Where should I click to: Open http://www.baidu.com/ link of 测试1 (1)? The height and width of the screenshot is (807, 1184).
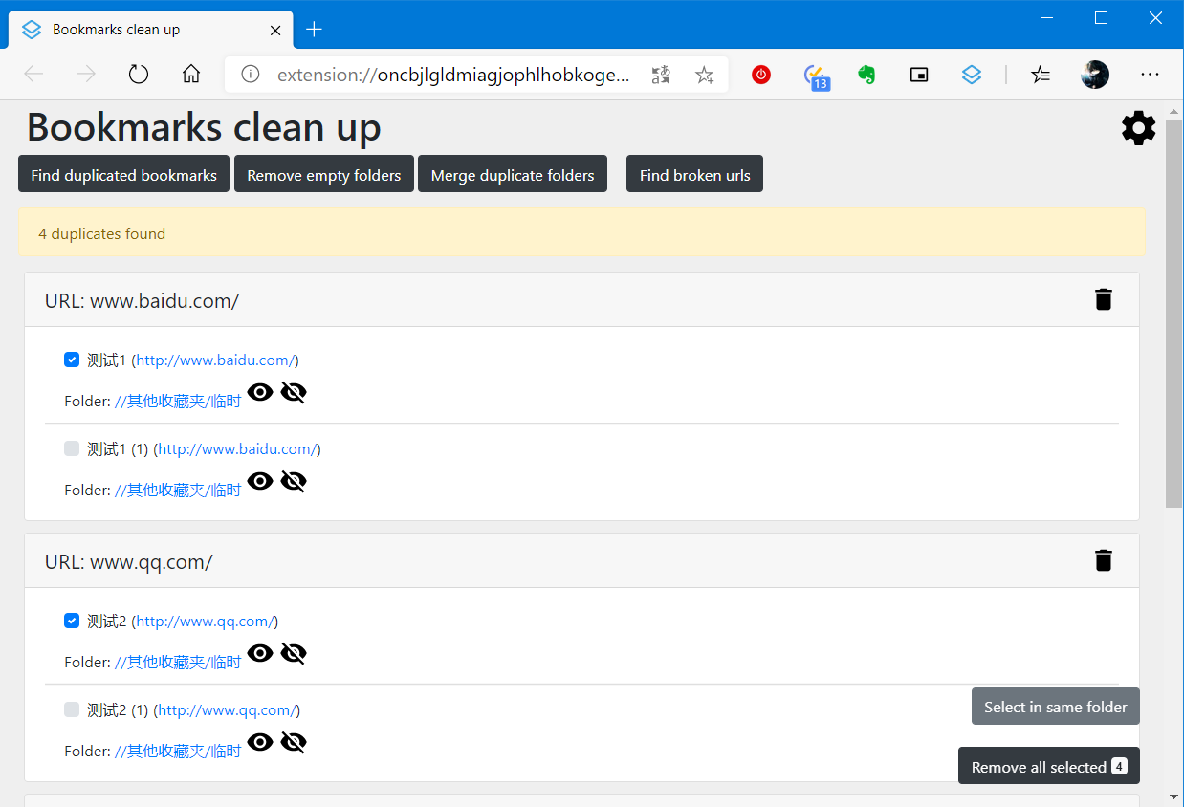pyautogui.click(x=237, y=449)
